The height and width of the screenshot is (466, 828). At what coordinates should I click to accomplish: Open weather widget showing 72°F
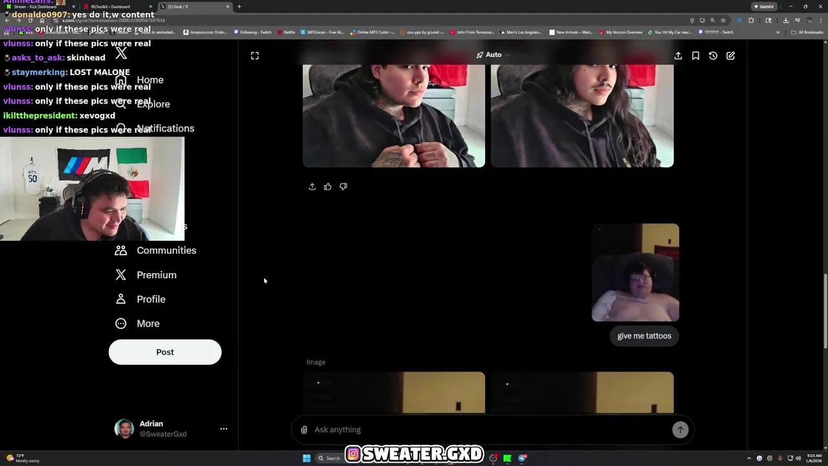tap(23, 458)
